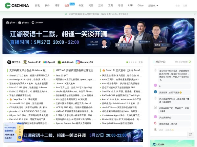Open the upgrade announcement text link
Screen dimensions: 197x147
(98, 14)
